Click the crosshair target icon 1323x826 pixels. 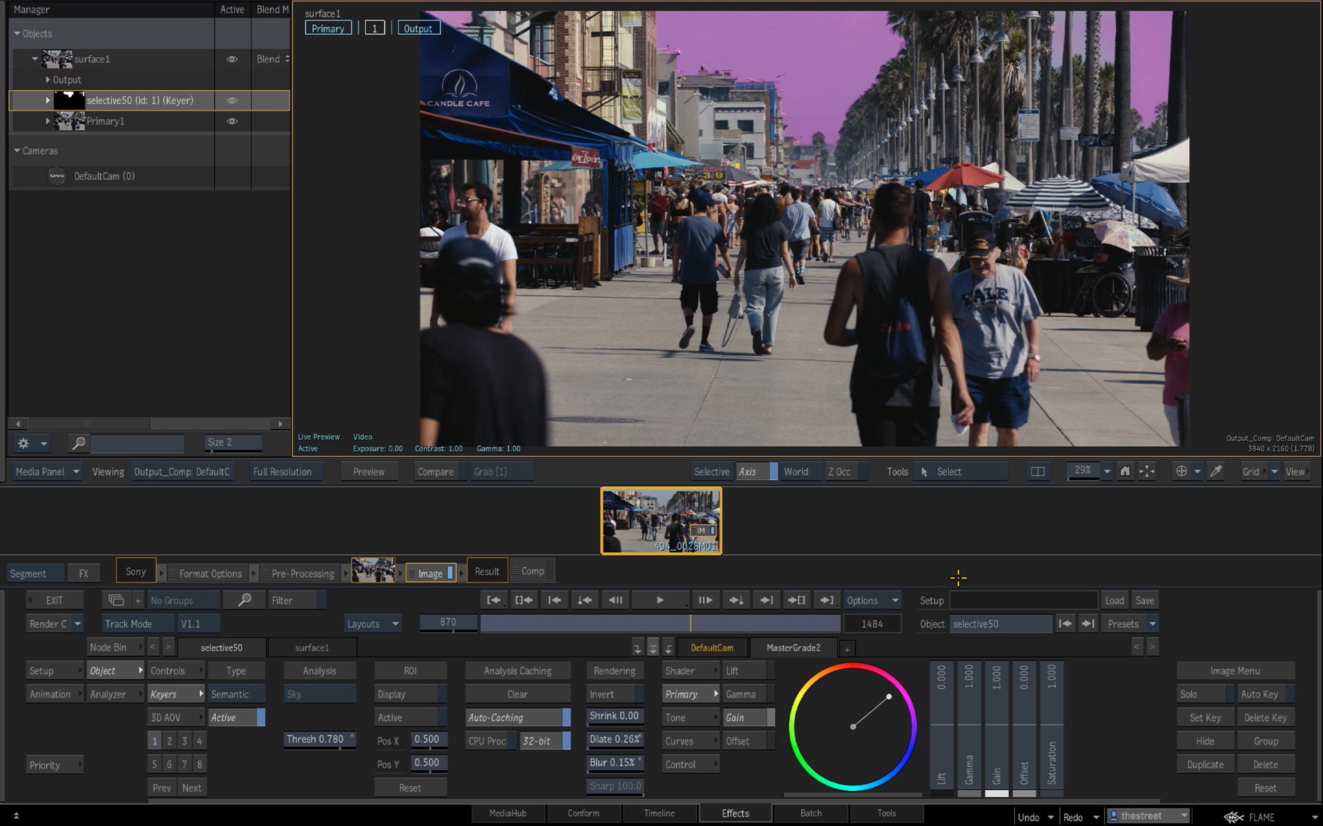[1181, 472]
